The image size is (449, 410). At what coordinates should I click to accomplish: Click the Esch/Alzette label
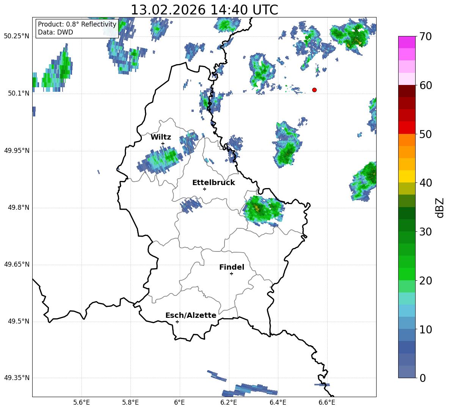(x=191, y=315)
